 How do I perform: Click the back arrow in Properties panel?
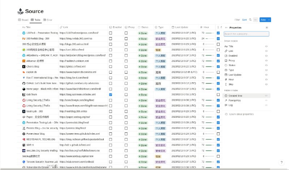click(226, 28)
